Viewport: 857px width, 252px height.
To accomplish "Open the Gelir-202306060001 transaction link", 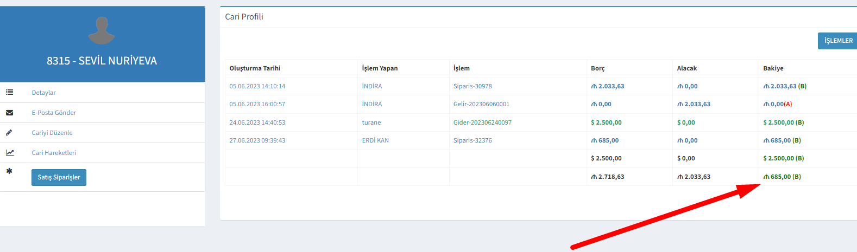I will [481, 104].
